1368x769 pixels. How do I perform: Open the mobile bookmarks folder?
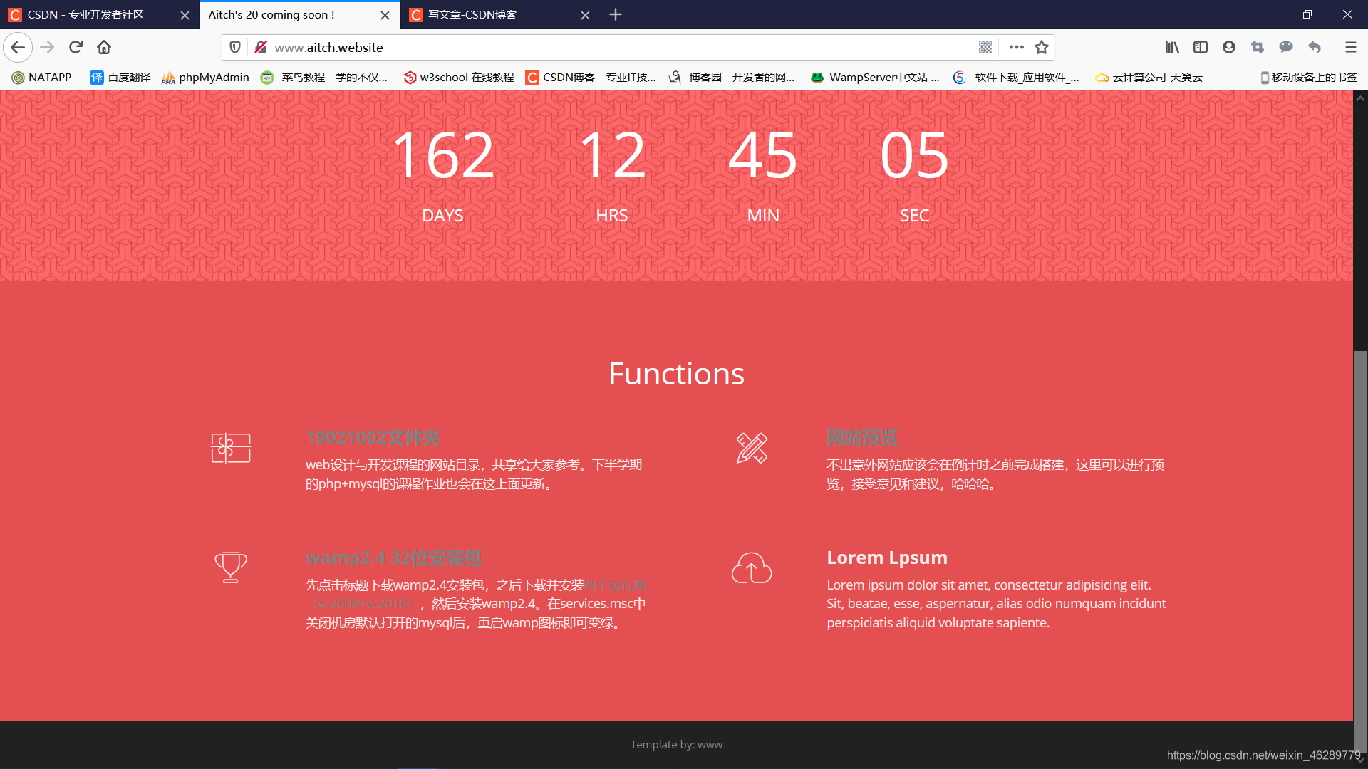pyautogui.click(x=1309, y=77)
